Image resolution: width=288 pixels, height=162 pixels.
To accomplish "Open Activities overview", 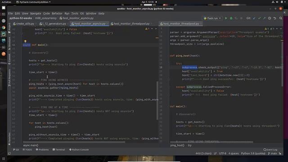I will 6,2.
